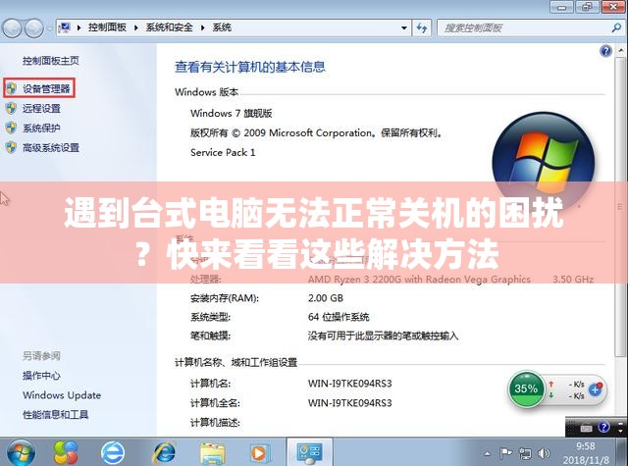
Task: Open the blue help question mark icon
Action: [x=605, y=51]
